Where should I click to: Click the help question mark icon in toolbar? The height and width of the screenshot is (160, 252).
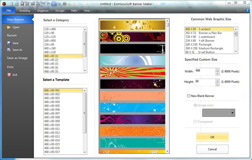point(65,4)
